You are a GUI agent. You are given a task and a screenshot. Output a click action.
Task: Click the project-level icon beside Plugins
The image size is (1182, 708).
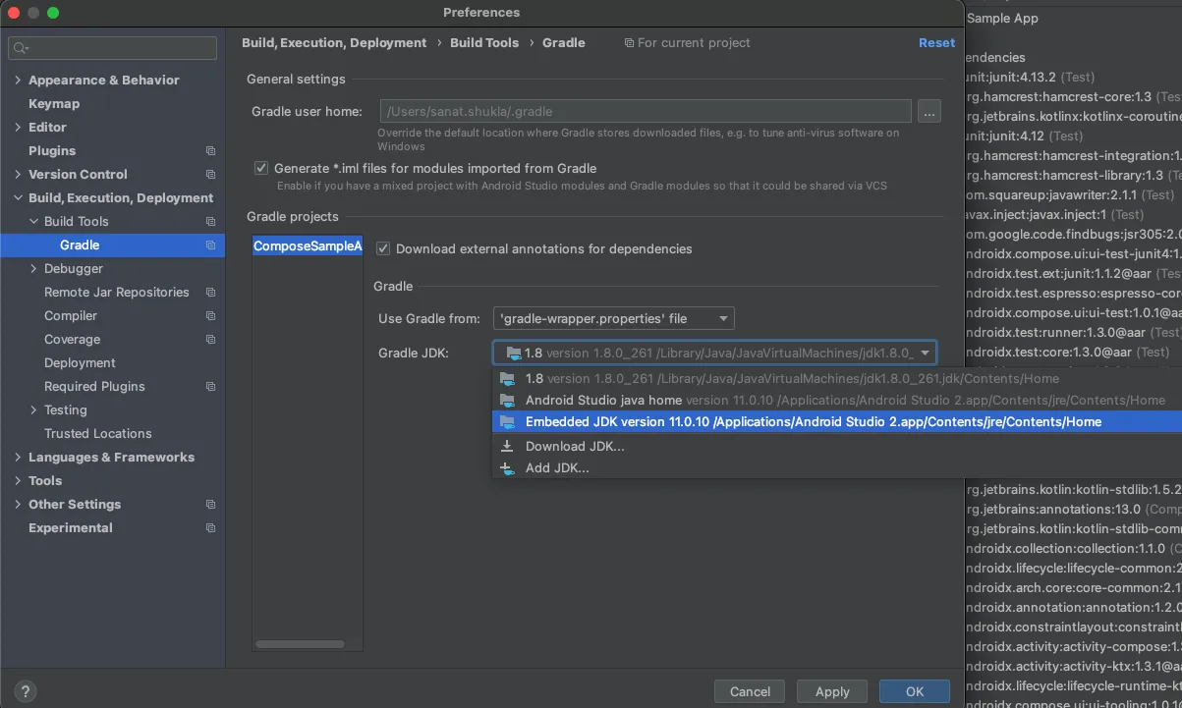point(210,151)
